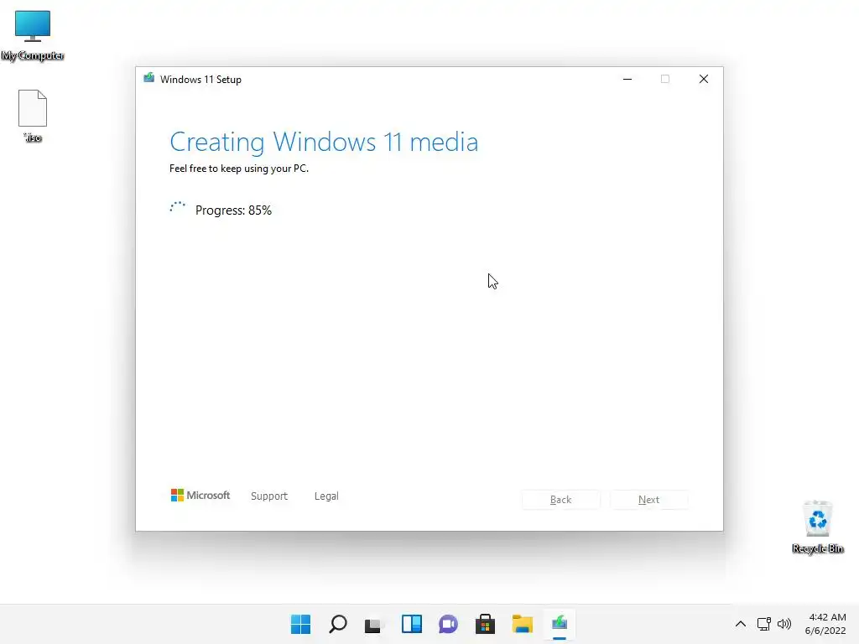Image resolution: width=859 pixels, height=644 pixels.
Task: Click the Next button
Action: click(648, 500)
